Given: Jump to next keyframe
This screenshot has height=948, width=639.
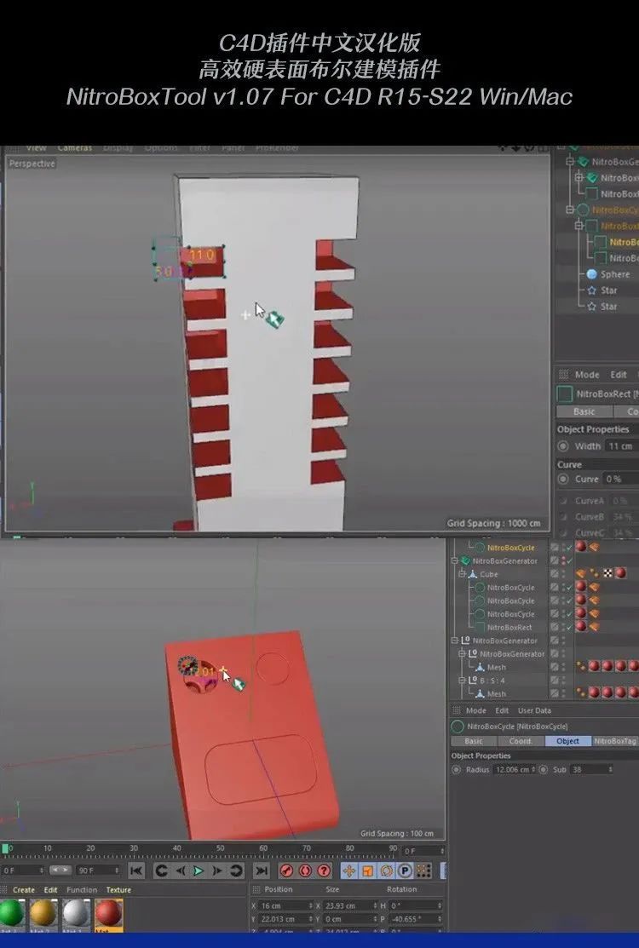Looking at the screenshot, I should pos(236,870).
